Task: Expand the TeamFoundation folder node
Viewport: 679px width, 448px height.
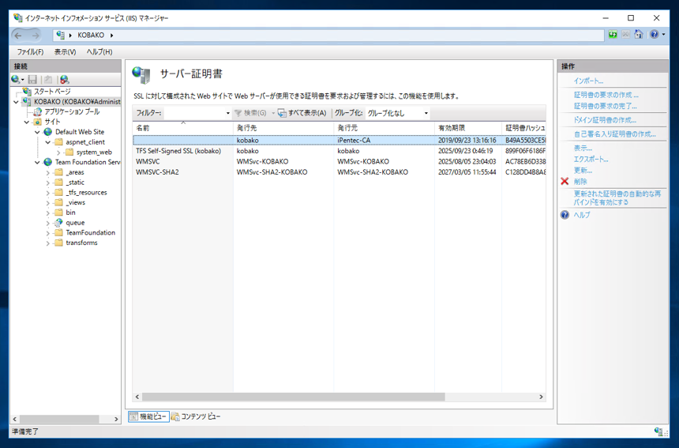Action: (48, 233)
